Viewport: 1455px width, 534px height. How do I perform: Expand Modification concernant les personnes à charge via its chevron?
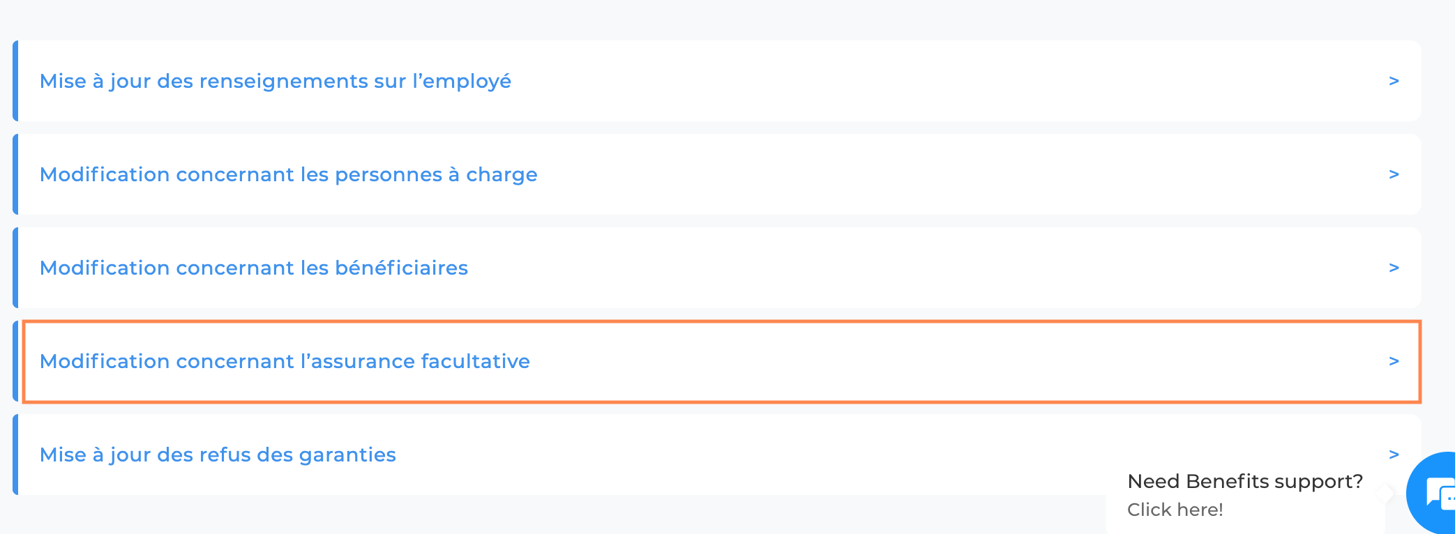coord(1394,174)
